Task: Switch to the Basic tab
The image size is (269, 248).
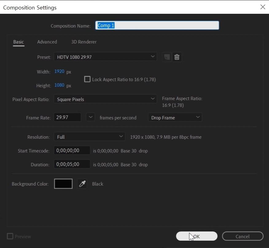Action: click(x=18, y=42)
